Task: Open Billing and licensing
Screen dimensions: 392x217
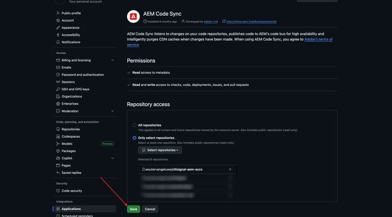Action: 76,61
